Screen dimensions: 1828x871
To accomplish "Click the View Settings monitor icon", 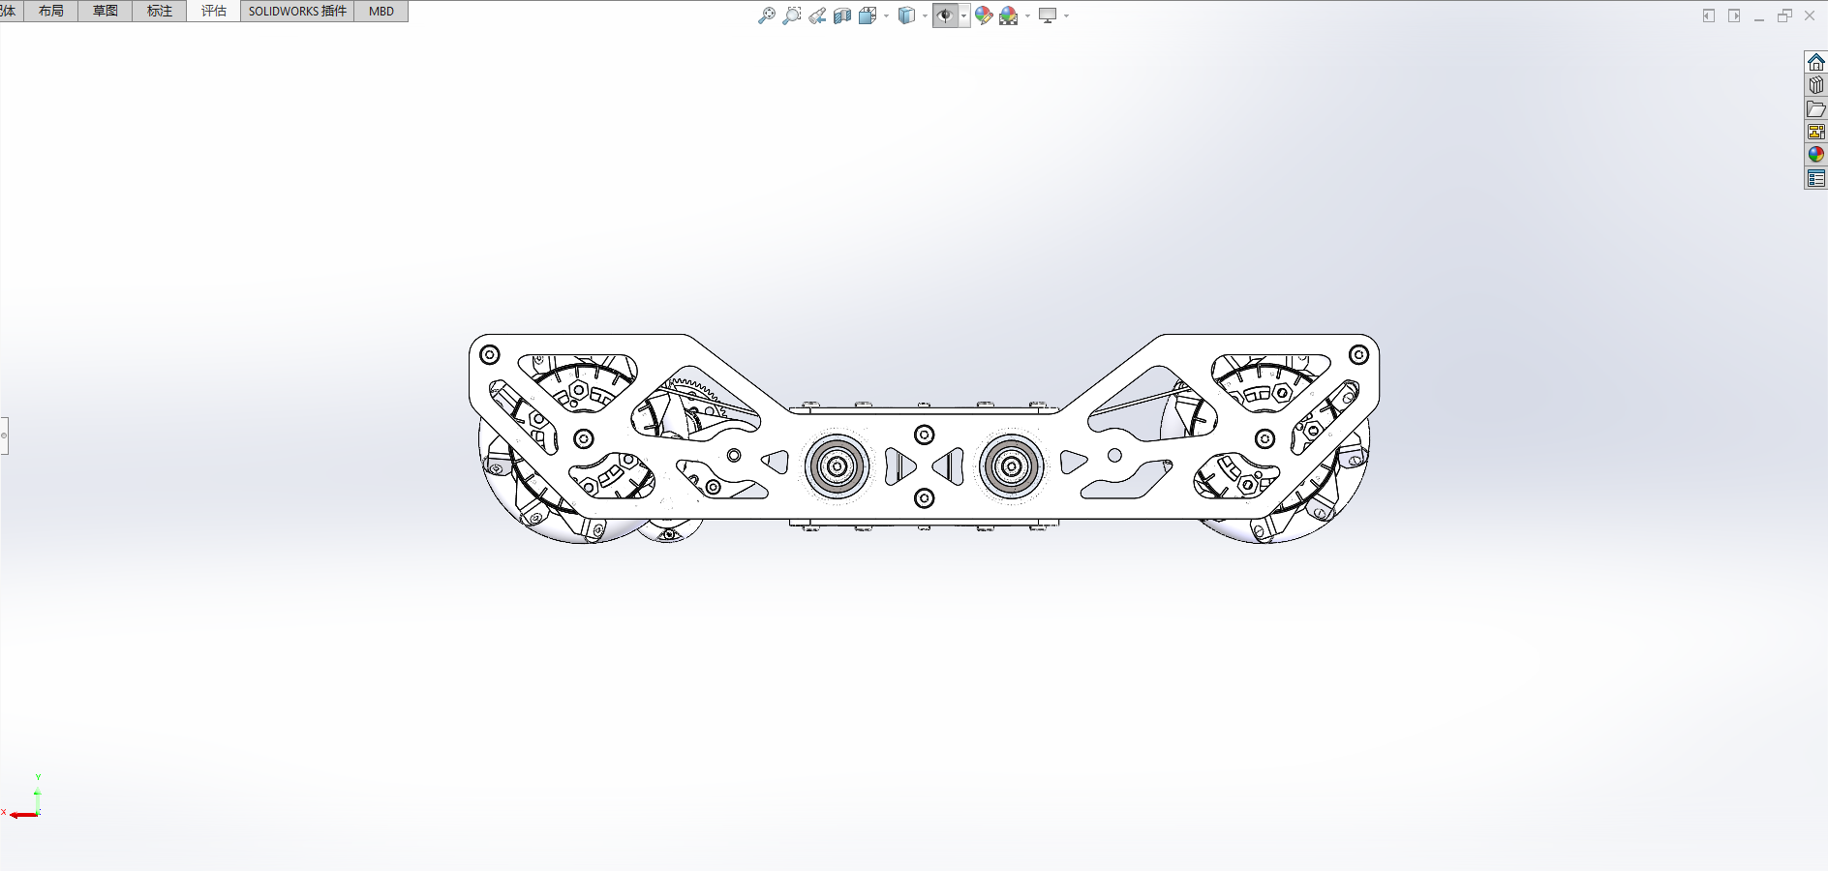I will [1048, 15].
